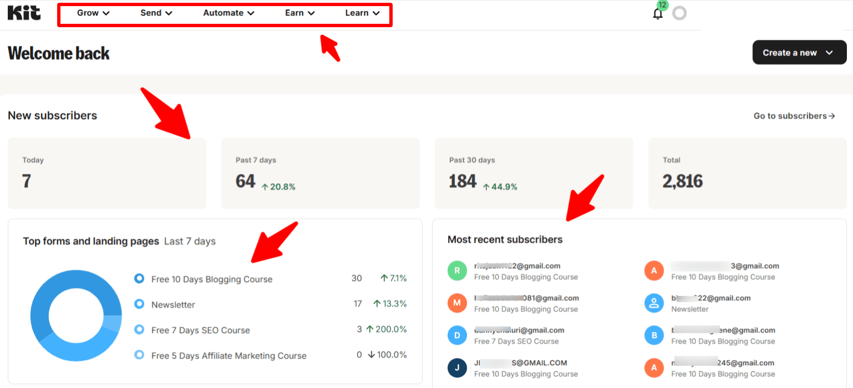The image size is (853, 388).
Task: Click the orange M subscriber avatar
Action: [456, 303]
